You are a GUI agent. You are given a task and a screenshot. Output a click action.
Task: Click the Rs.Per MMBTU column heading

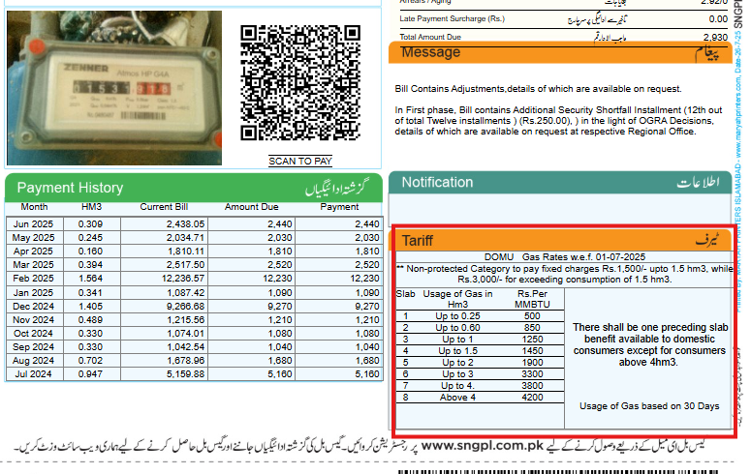point(532,299)
